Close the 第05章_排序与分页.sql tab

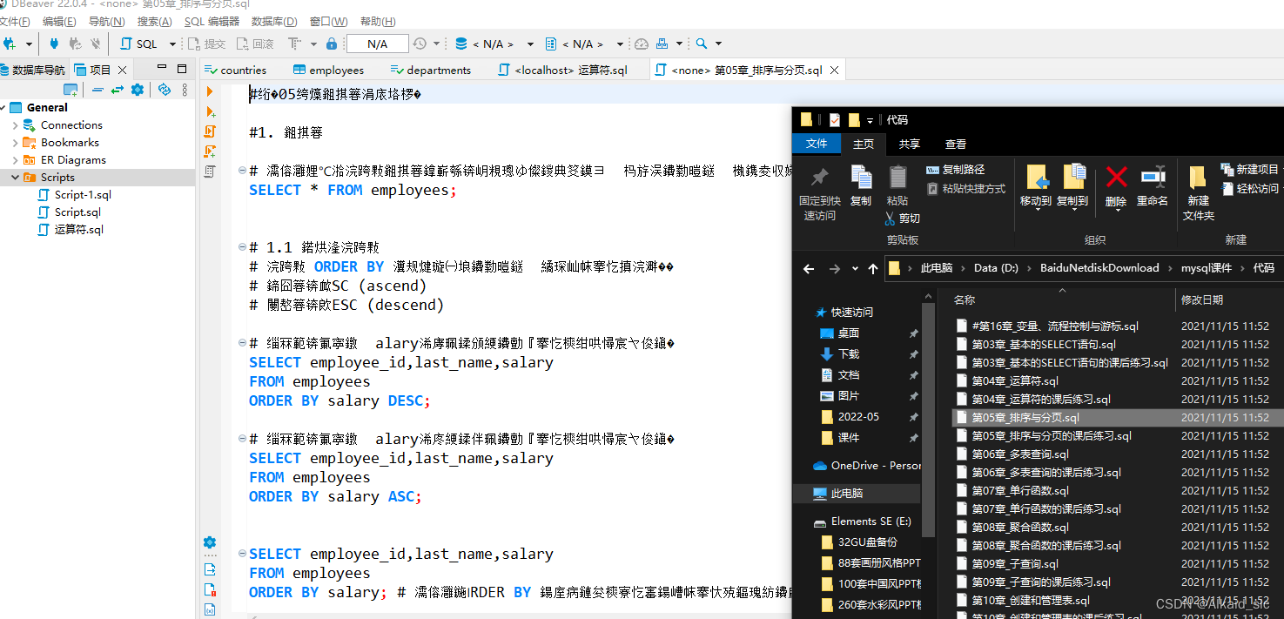point(834,71)
